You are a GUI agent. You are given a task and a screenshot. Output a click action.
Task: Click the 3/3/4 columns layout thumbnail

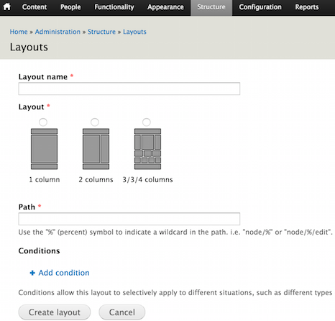pyautogui.click(x=147, y=149)
